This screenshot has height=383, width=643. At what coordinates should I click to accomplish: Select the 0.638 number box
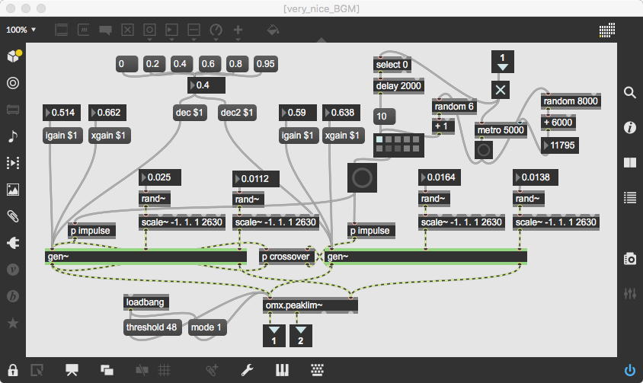tap(341, 113)
